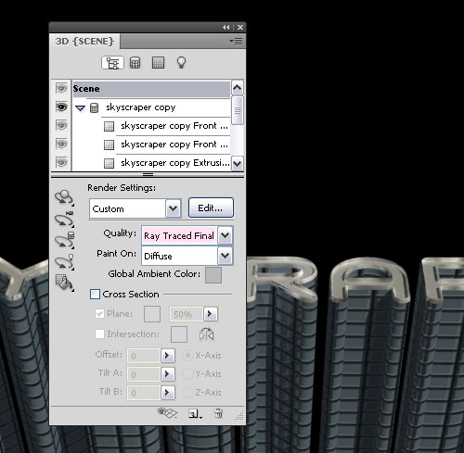Click the Filter By Lights bulb icon
This screenshot has width=464, height=453.
pyautogui.click(x=181, y=63)
